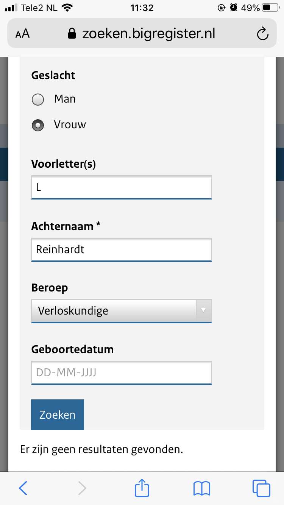
Task: Focus the Voorletter(s) input field
Action: coord(121,187)
